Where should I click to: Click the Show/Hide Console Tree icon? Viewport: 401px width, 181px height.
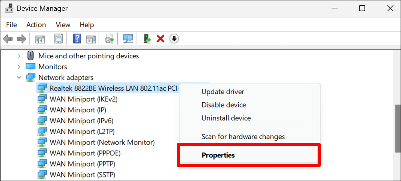click(x=40, y=39)
